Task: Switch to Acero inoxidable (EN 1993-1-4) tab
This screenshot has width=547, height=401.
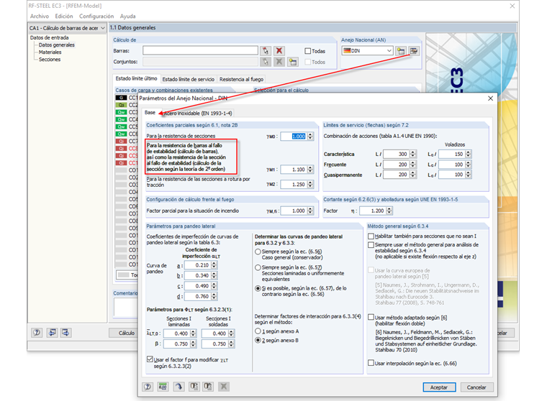Action: click(x=197, y=114)
